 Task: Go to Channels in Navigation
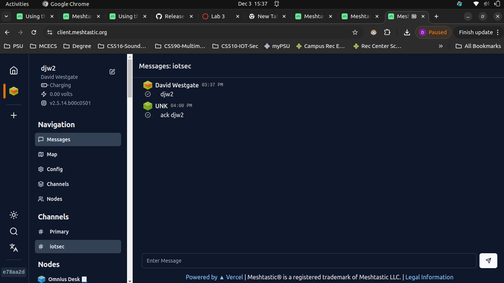tap(58, 184)
